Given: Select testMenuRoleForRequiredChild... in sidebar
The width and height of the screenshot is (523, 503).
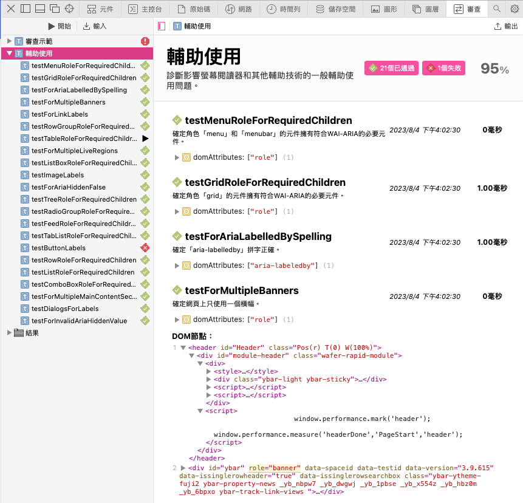Looking at the screenshot, I should 77,66.
